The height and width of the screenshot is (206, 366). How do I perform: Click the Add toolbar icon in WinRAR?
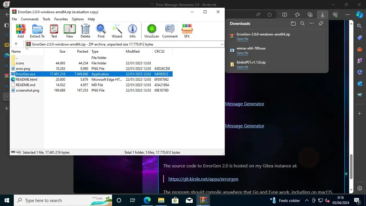[x=21, y=31]
